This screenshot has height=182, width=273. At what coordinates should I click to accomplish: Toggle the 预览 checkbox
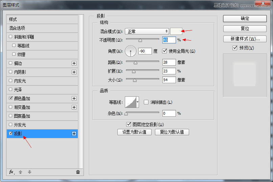235,48
